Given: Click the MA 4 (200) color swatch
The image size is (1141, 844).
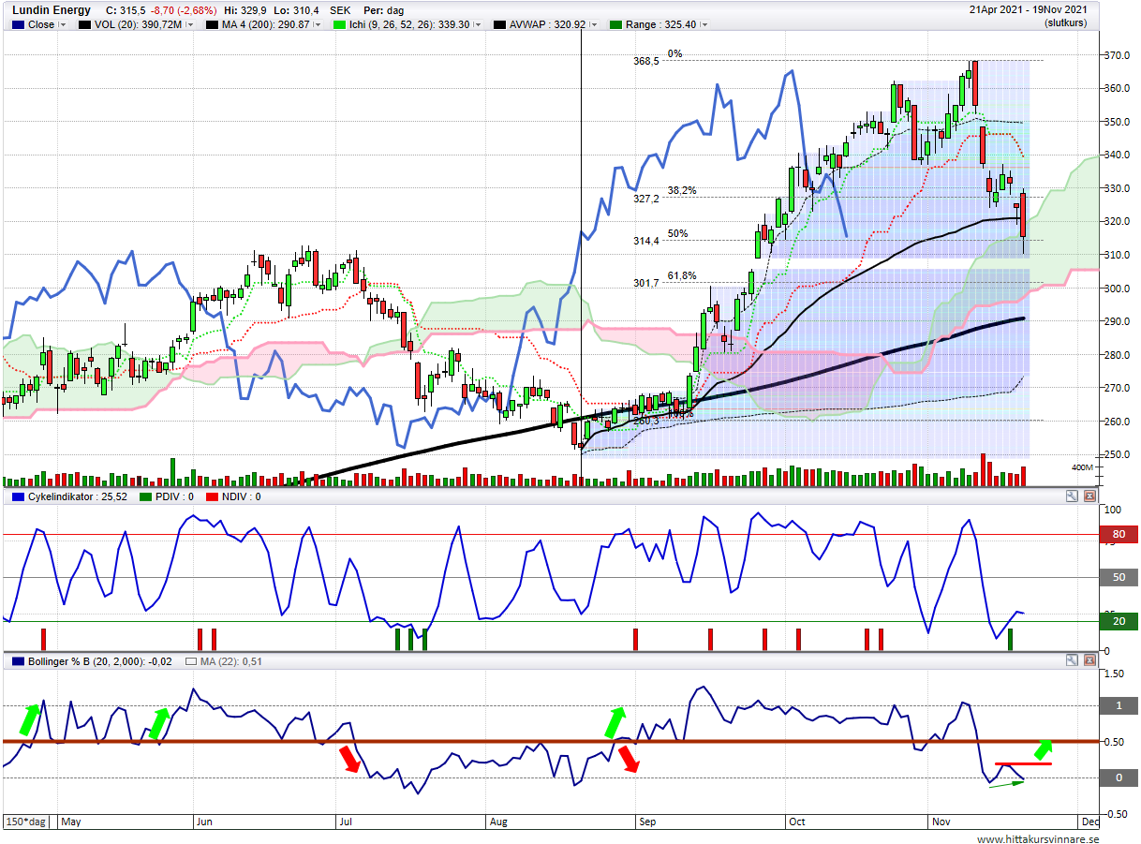Looking at the screenshot, I should (213, 25).
